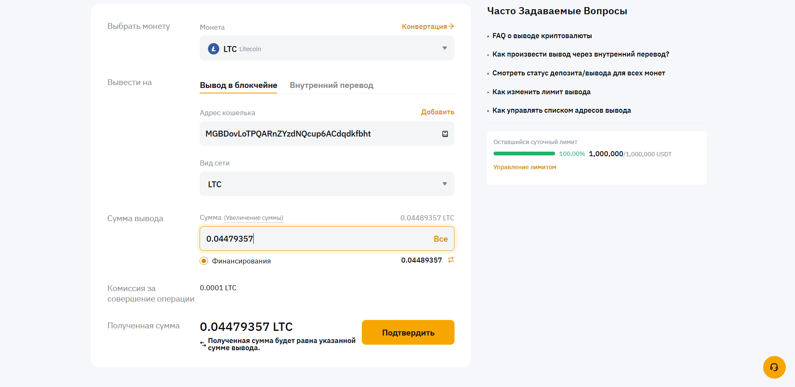
Task: Click the wallet address input field
Action: point(314,134)
